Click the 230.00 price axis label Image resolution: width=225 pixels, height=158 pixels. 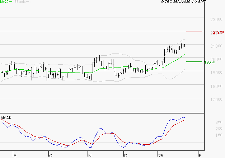[216, 19]
